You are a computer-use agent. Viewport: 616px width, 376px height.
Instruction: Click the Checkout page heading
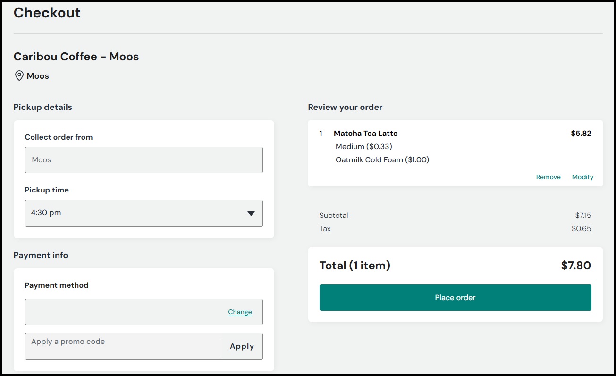coord(47,13)
